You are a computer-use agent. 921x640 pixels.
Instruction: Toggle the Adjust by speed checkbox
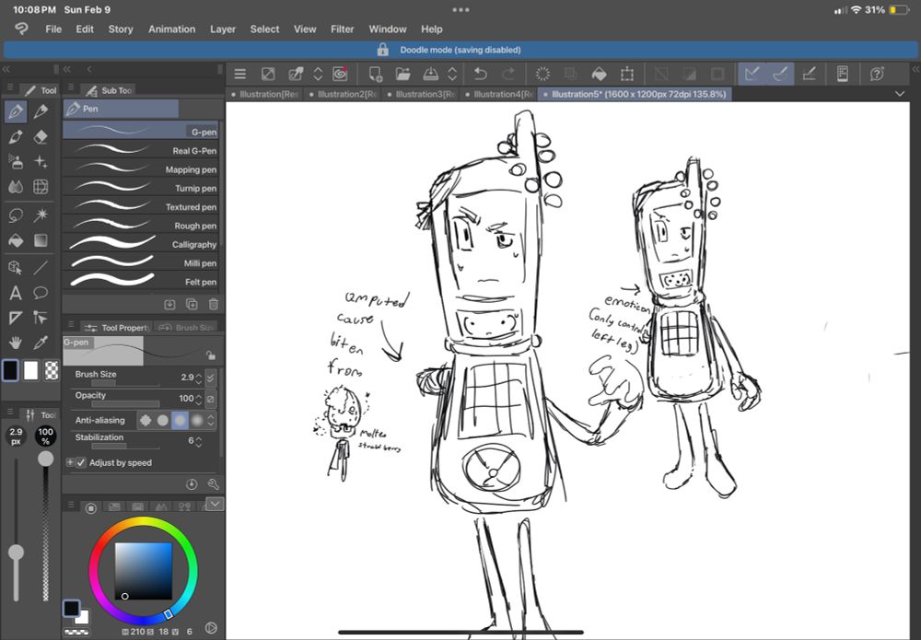81,462
